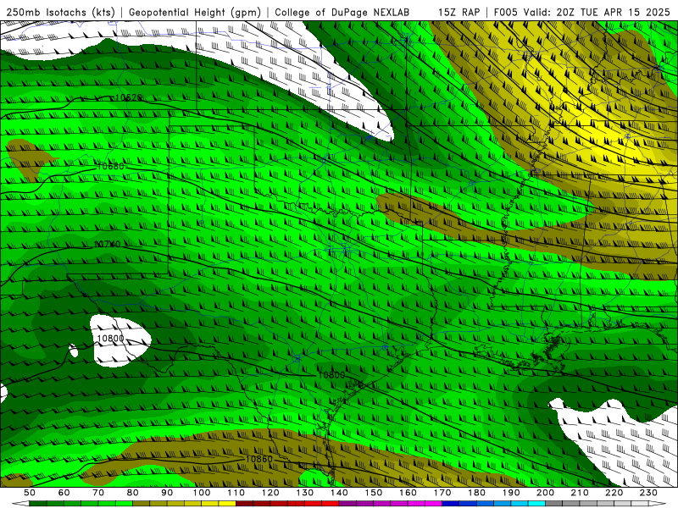Click the 180 knot legend label

(x=477, y=493)
